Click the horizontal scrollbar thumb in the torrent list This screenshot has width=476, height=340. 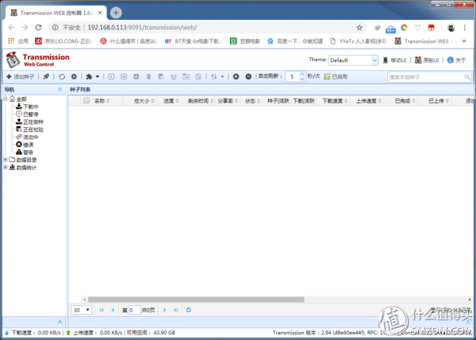pos(196,299)
